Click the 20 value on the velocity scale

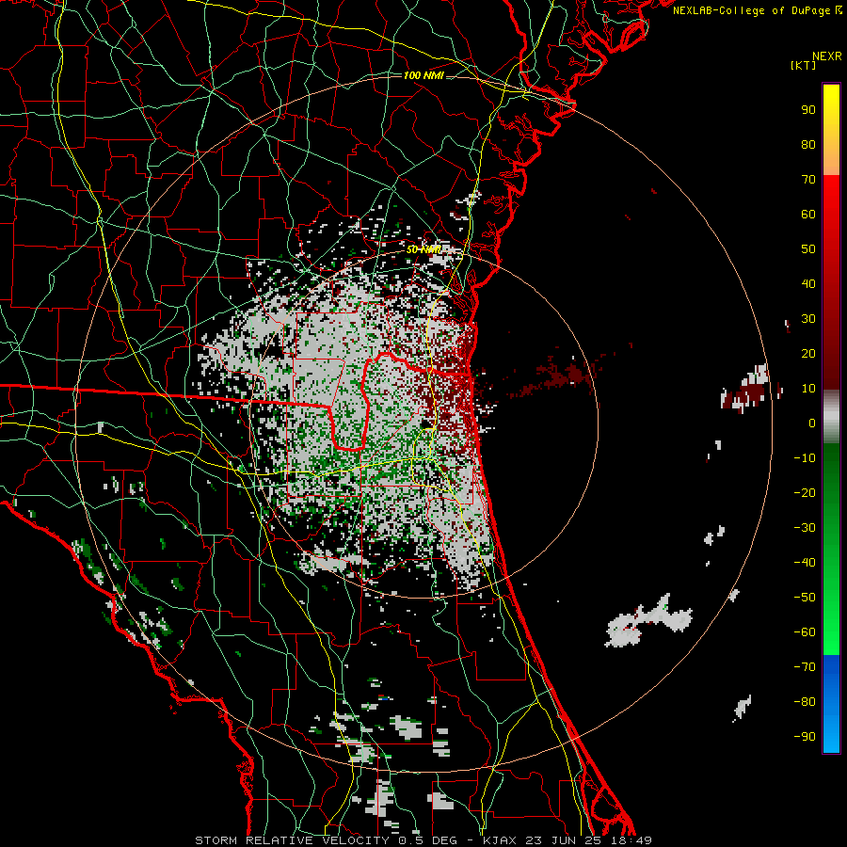[808, 354]
